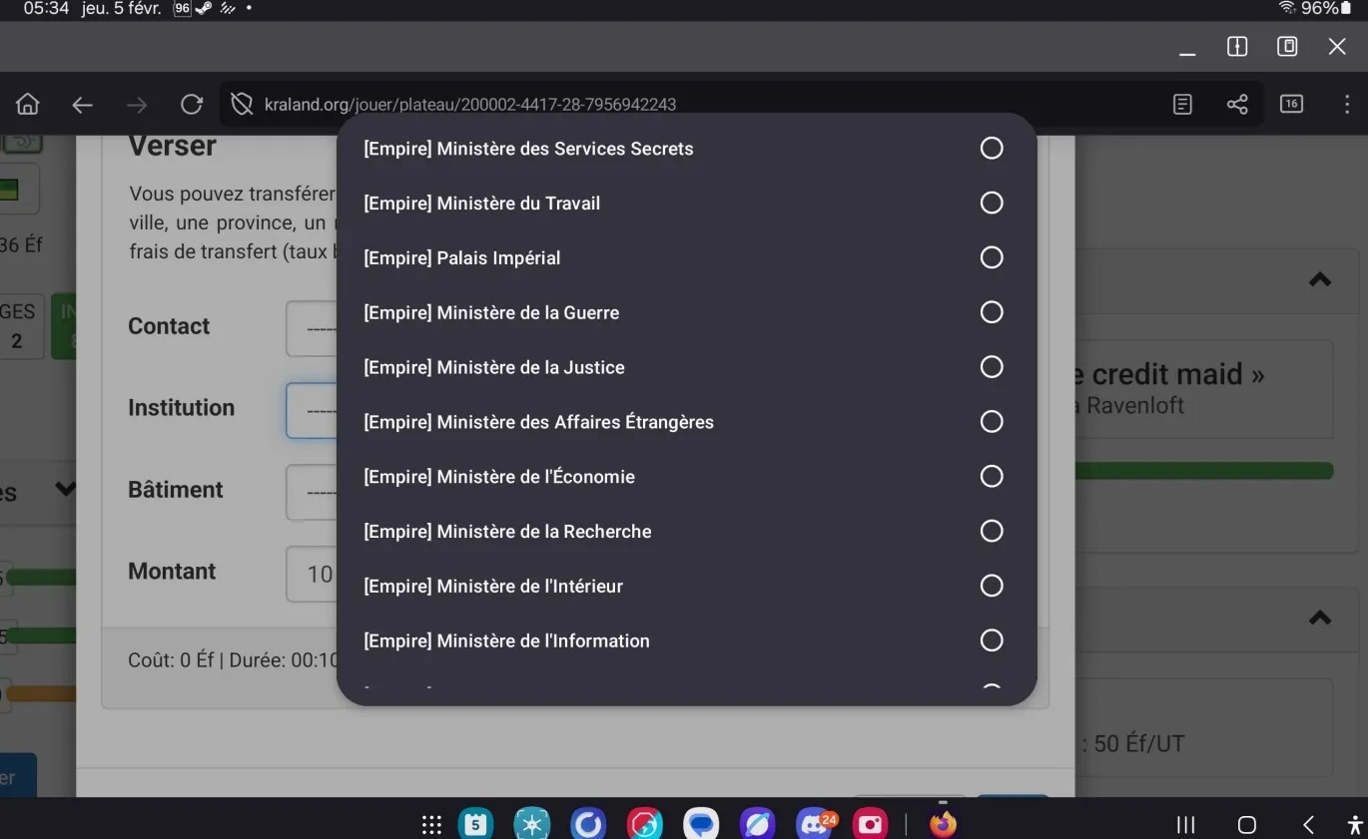Select Ministère de la Justice option
Viewport: 1368px width, 839px height.
click(x=686, y=368)
